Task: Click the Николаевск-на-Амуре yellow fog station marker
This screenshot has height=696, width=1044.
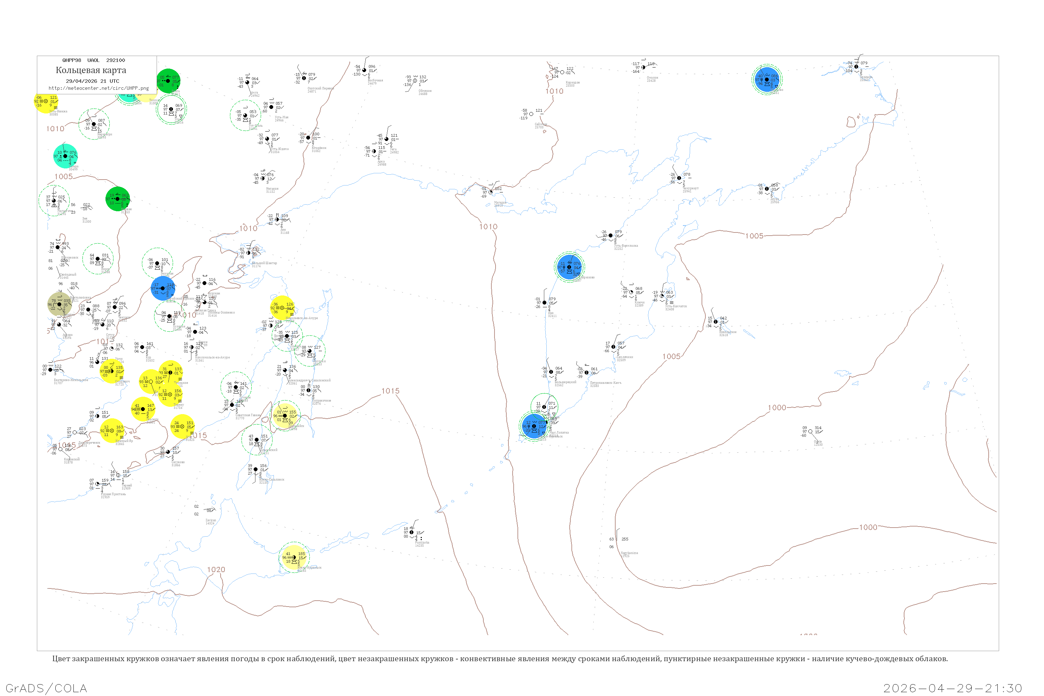Action: click(282, 308)
